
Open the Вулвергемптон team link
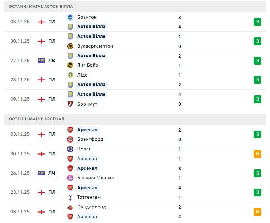[95, 46]
